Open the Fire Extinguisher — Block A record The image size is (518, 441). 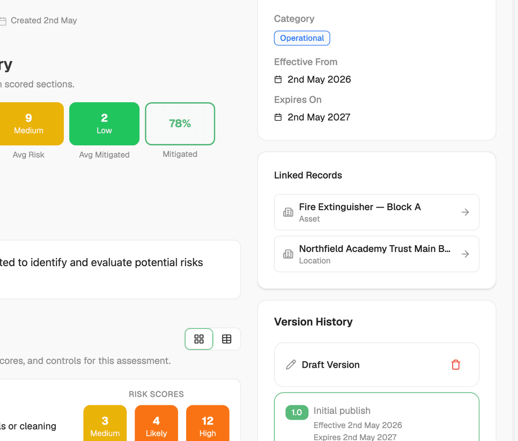[x=377, y=212]
